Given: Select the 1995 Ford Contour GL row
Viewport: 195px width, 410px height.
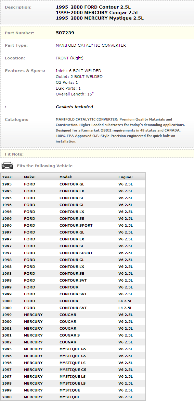Looking at the screenshot, I should pos(73,184).
